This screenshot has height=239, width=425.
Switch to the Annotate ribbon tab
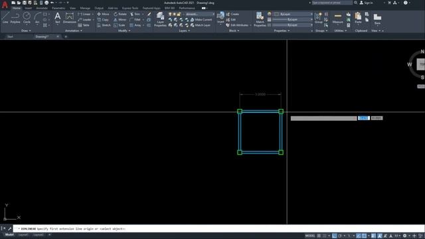point(42,8)
